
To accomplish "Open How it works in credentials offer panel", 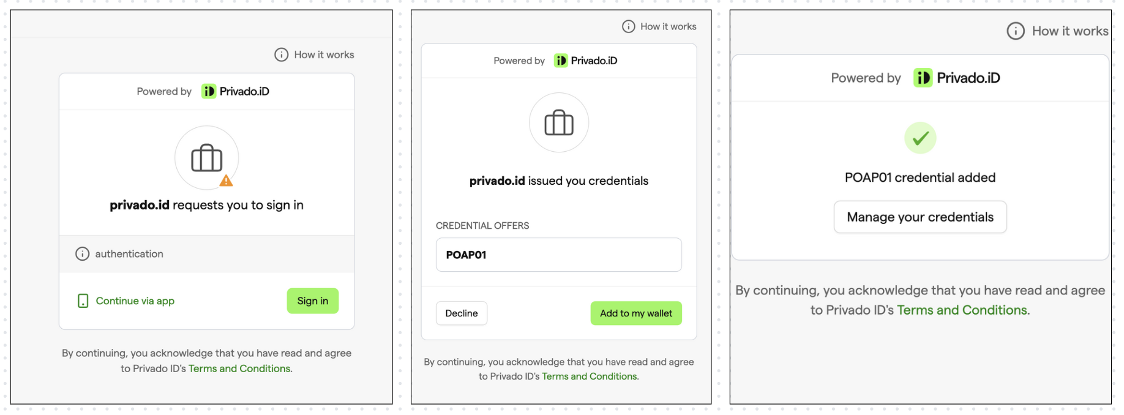I will pyautogui.click(x=659, y=26).
